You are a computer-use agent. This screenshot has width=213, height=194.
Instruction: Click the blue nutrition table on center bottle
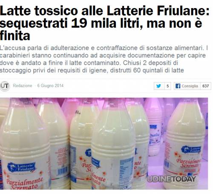pyautogui.click(x=127, y=169)
